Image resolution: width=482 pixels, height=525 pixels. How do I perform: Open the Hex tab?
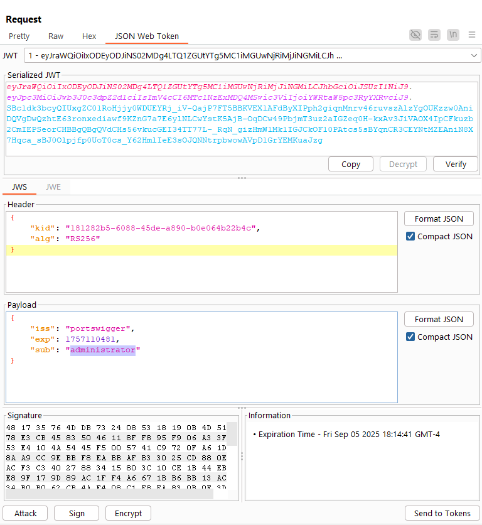tap(89, 36)
